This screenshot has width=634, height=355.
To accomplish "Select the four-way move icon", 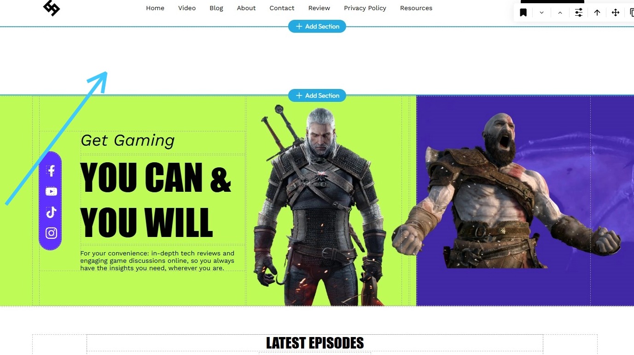I will click(x=616, y=12).
